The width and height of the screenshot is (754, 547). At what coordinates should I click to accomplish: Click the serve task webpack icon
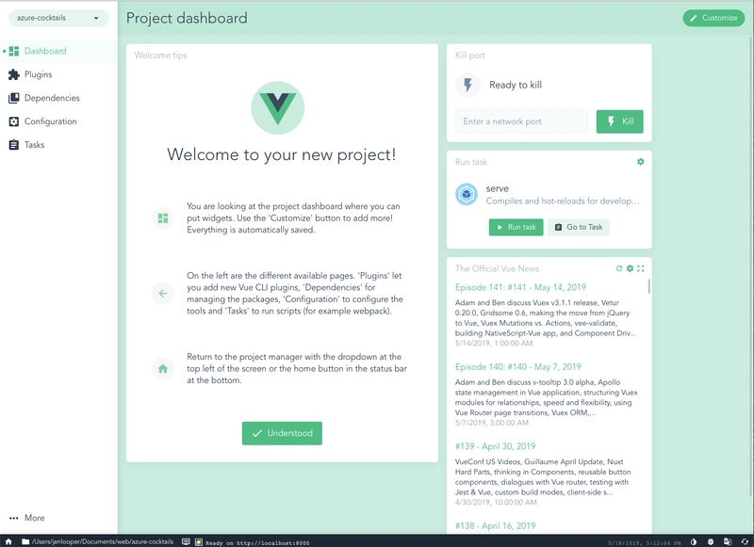(x=467, y=195)
